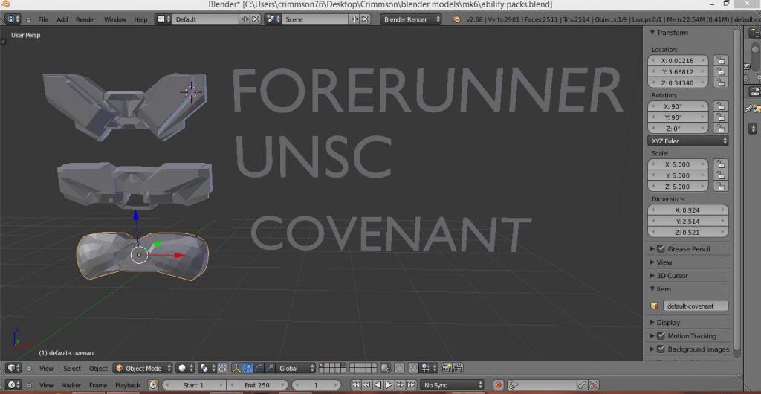Open the 3D view Object menu
The height and width of the screenshot is (394, 761).
98,368
